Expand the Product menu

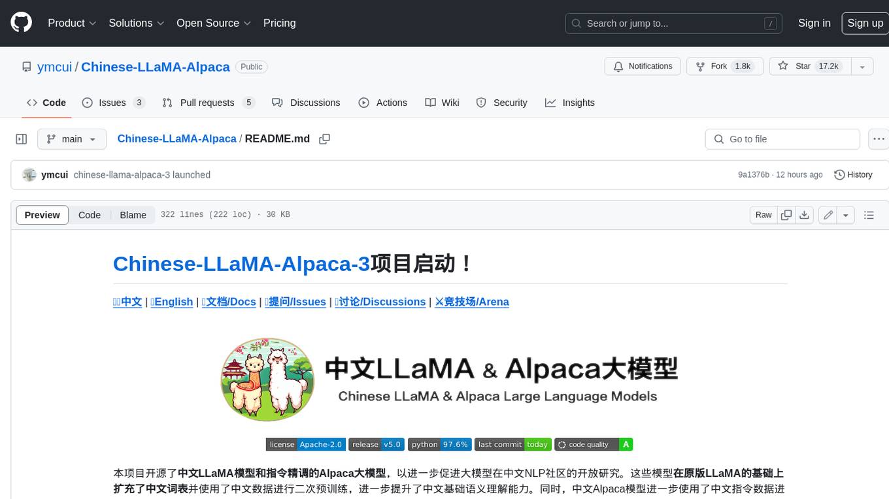(x=72, y=23)
